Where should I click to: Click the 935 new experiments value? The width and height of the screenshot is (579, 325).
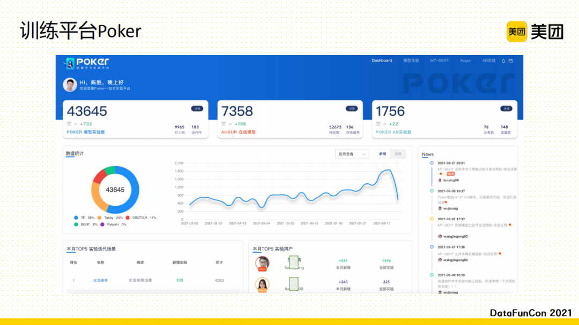tap(180, 281)
